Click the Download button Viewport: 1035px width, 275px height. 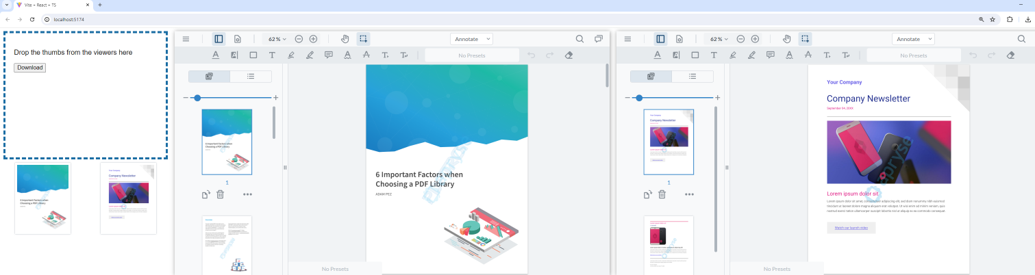click(x=29, y=68)
